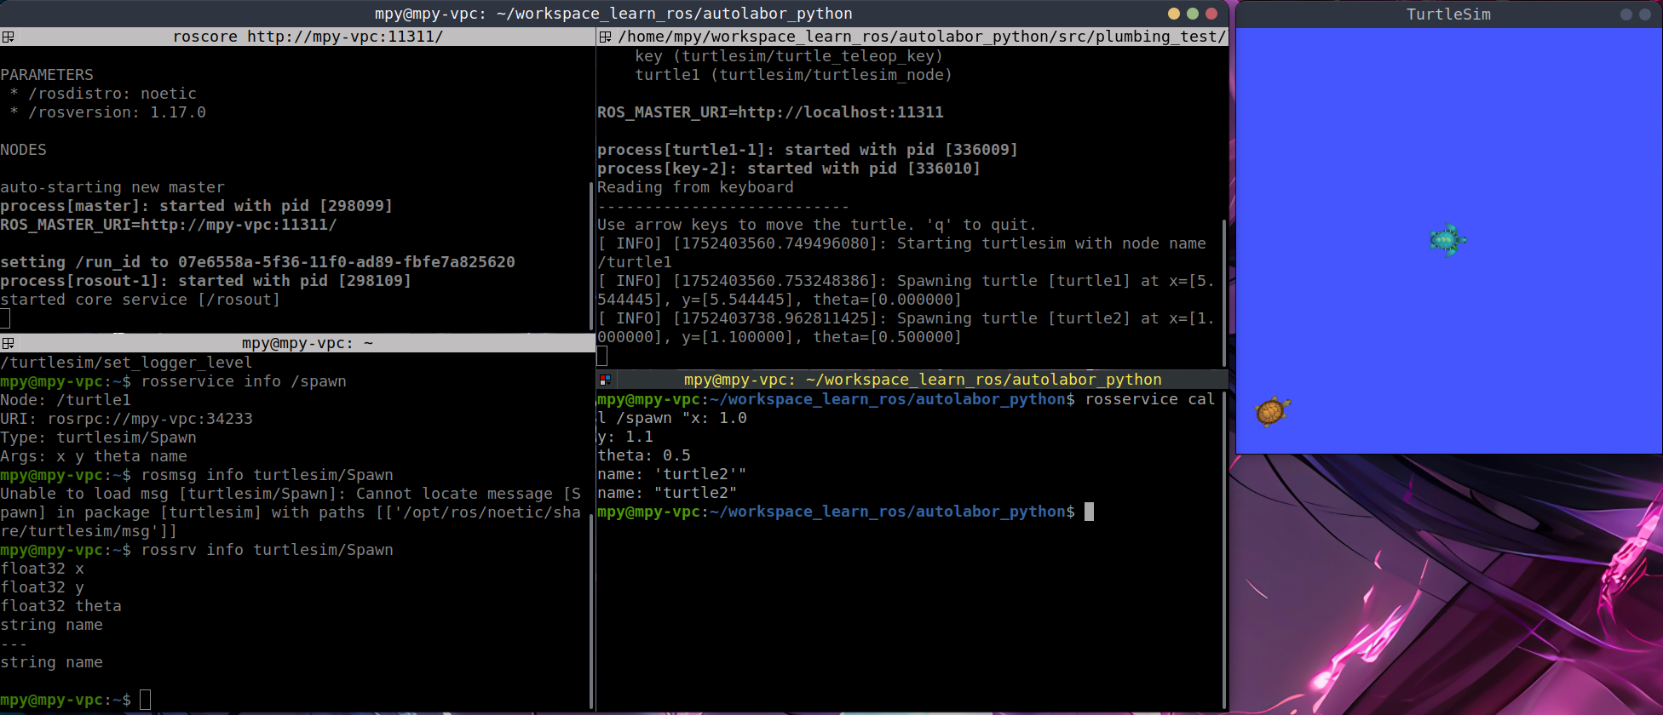Click group icon of the mpy@mpy-vpc: ~ pane
1663x715 pixels.
(8, 343)
